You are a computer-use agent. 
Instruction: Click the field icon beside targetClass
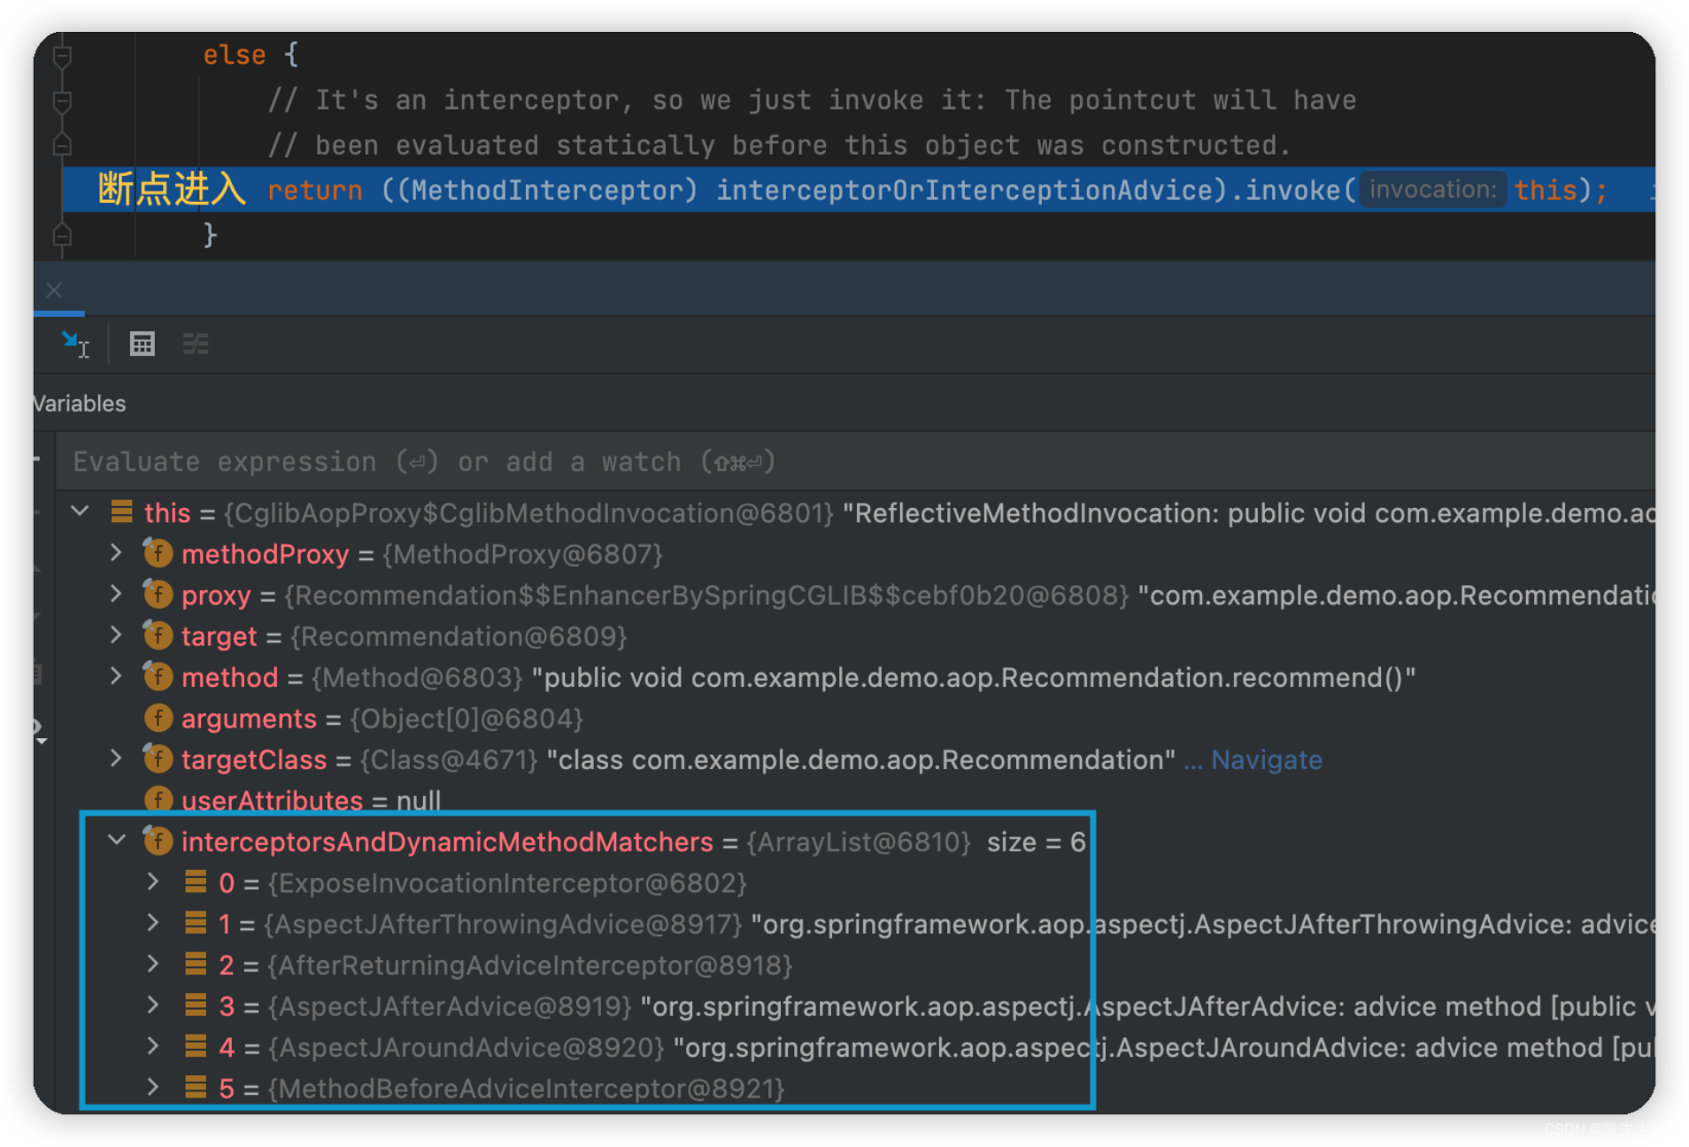pos(158,759)
